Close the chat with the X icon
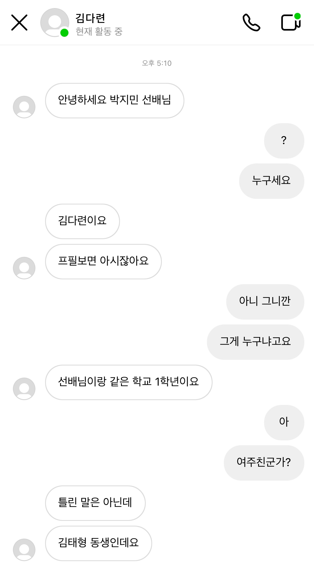 [19, 23]
